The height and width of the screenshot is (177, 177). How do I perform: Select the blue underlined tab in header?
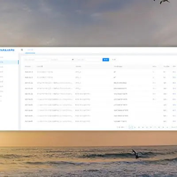30,50
